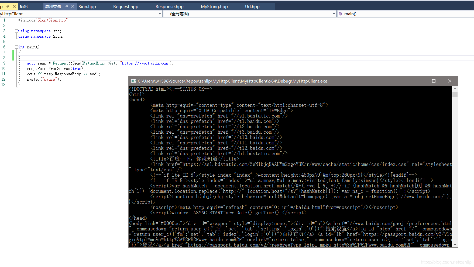The image size is (474, 267).
Task: Close the 局部变量 tab
Action: pyautogui.click(x=73, y=6)
